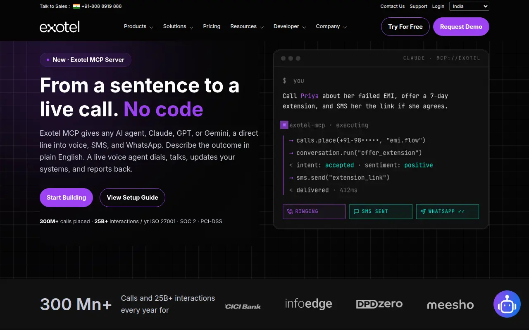The height and width of the screenshot is (330, 529).
Task: Click View Setup Guide button
Action: 132,198
